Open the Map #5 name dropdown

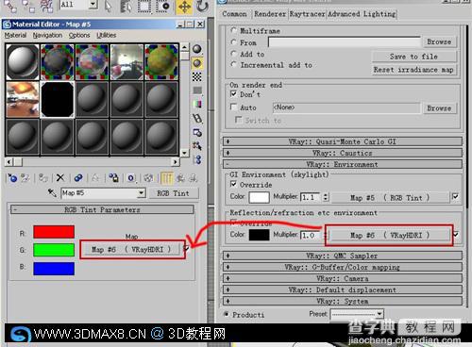point(142,192)
